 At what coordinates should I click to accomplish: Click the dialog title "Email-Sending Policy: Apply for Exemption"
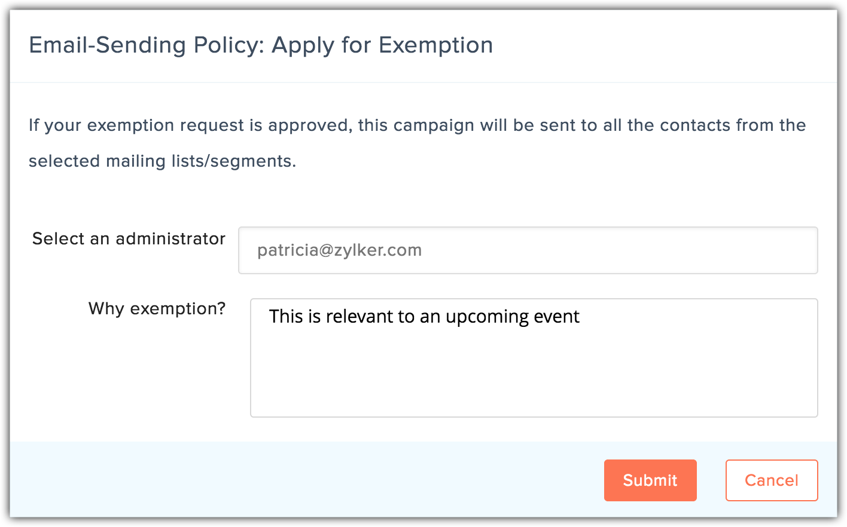pyautogui.click(x=261, y=45)
